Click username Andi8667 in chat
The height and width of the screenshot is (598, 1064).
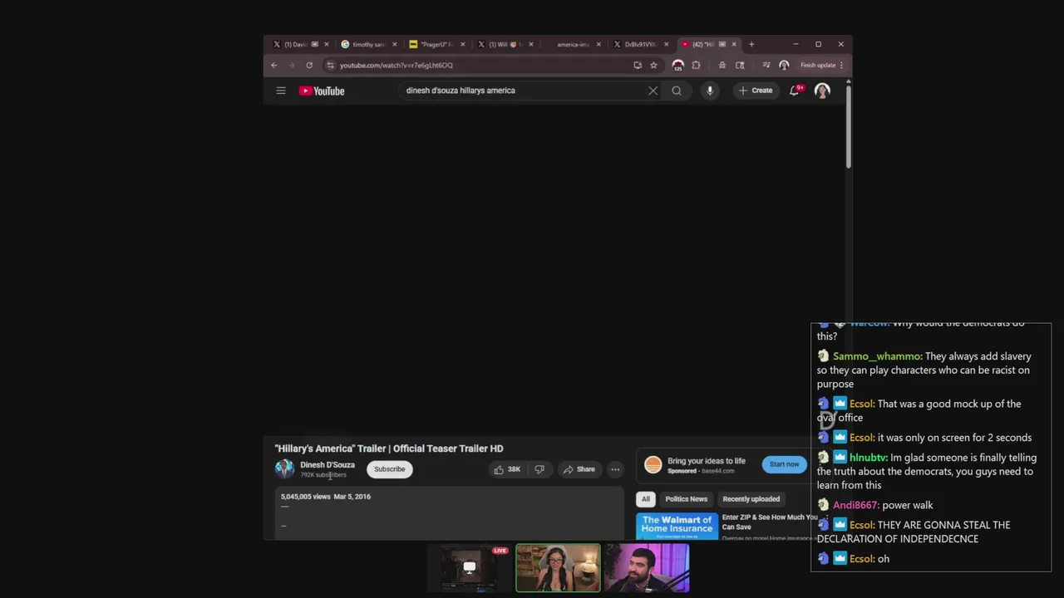click(x=855, y=505)
